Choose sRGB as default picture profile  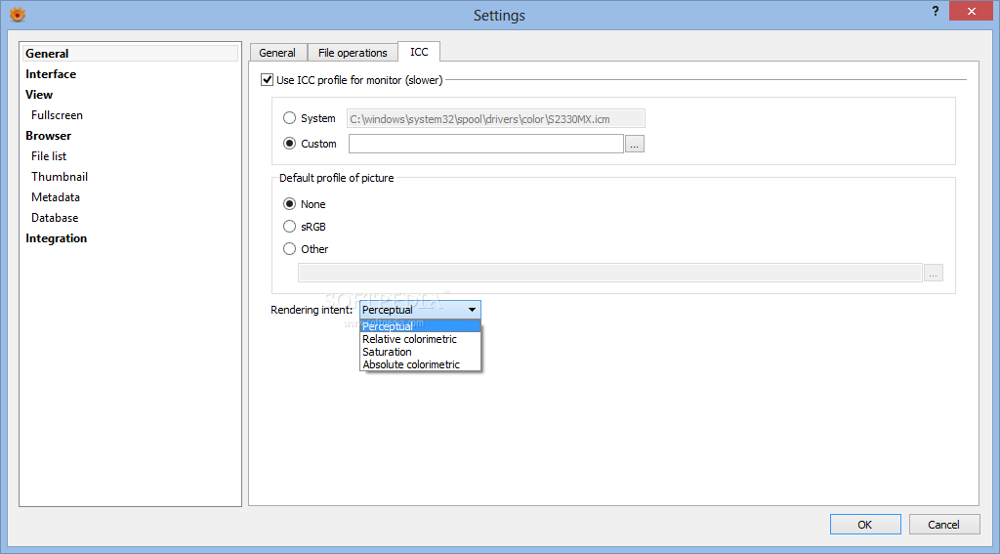tap(289, 227)
